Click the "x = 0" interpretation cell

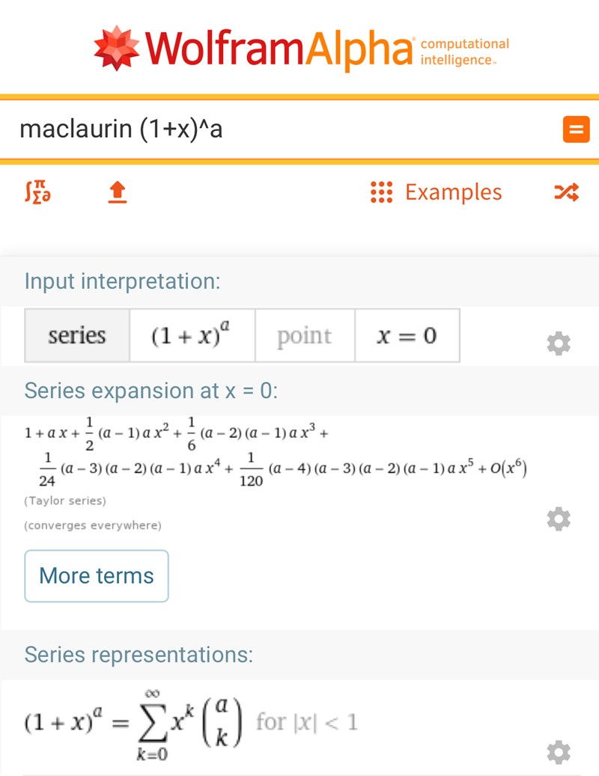click(x=407, y=335)
